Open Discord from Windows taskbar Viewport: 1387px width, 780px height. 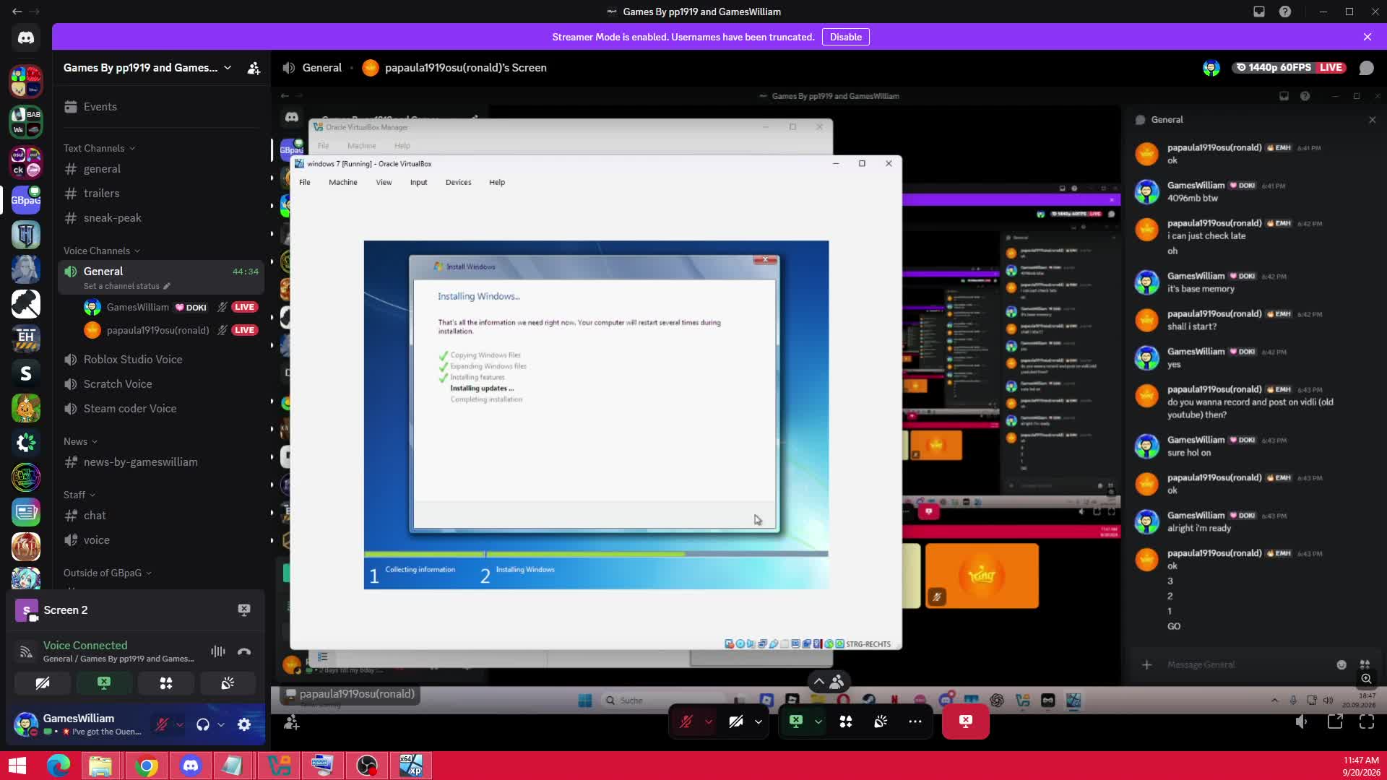191,766
